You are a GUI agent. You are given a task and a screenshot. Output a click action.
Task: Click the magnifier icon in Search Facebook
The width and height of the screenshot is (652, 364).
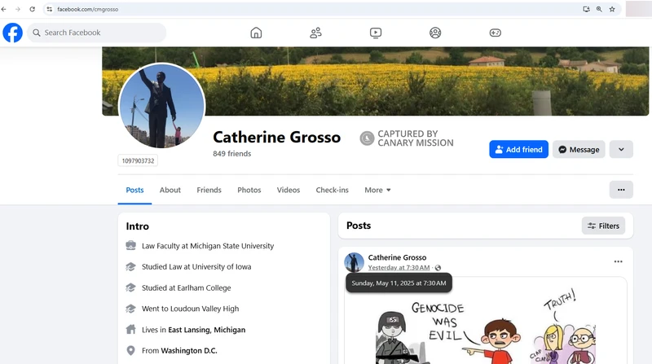pos(37,33)
